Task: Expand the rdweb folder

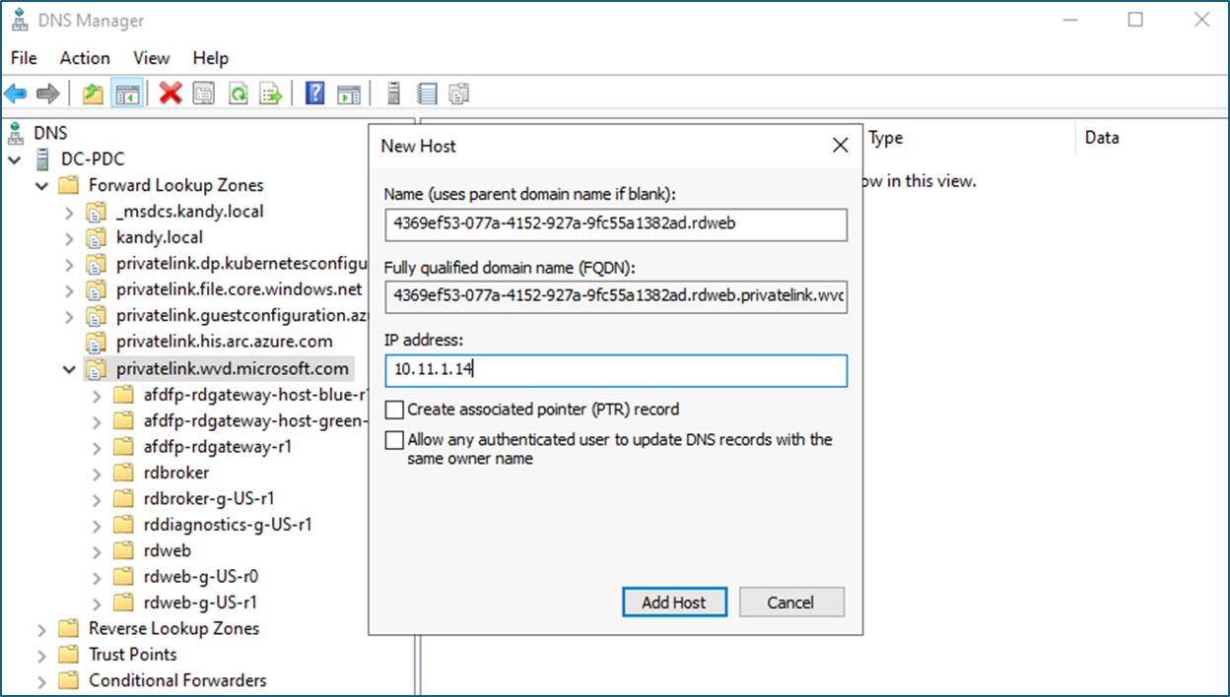Action: pyautogui.click(x=97, y=550)
